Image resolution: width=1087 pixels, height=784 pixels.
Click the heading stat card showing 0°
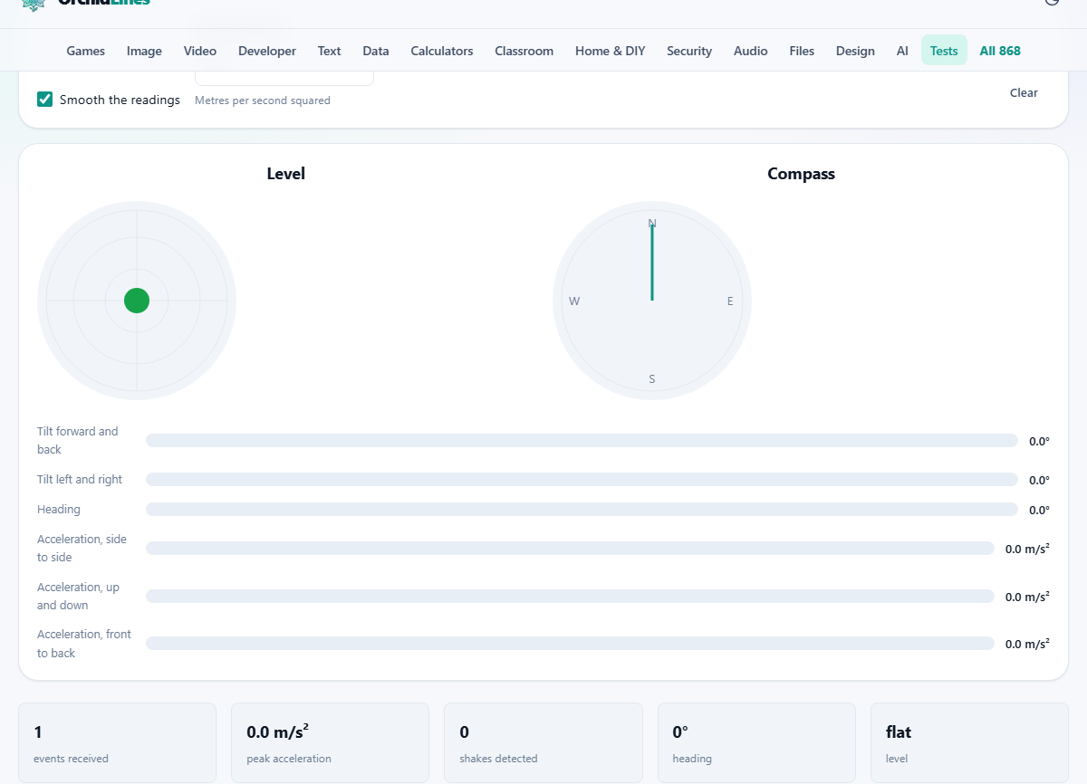[x=756, y=743]
